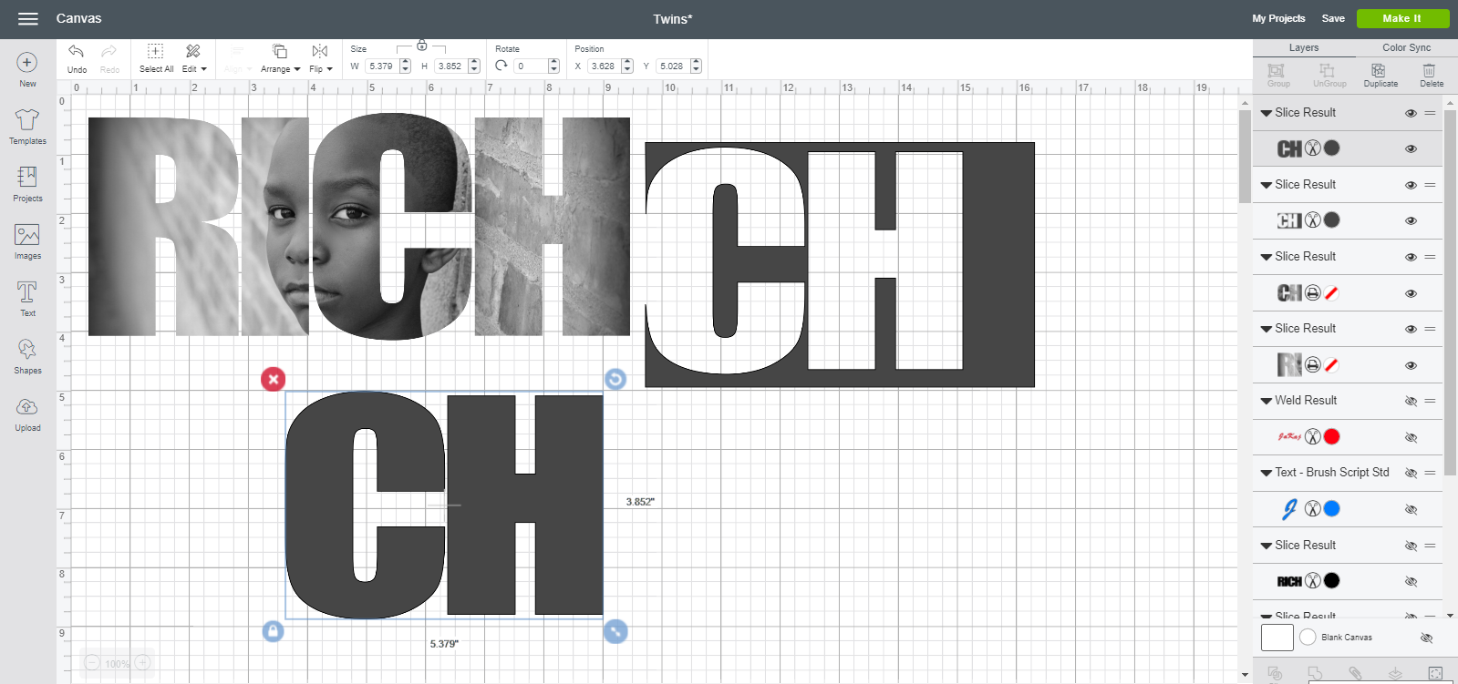Show the Weld Result group
1458x684 pixels.
1411,401
